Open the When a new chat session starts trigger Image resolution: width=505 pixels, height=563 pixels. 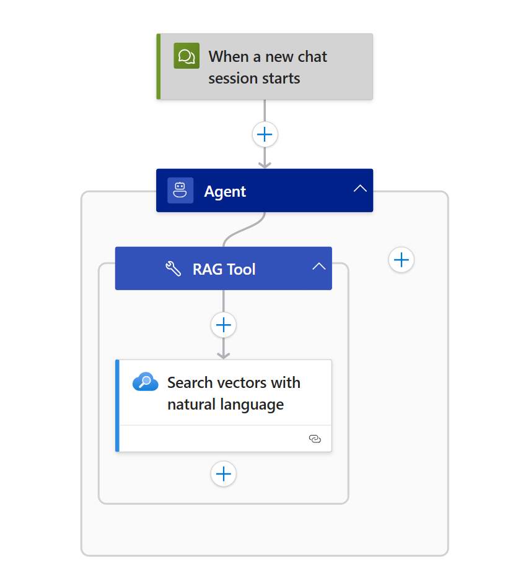pos(266,67)
